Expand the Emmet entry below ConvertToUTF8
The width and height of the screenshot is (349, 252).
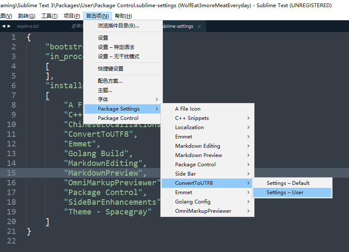(208, 192)
